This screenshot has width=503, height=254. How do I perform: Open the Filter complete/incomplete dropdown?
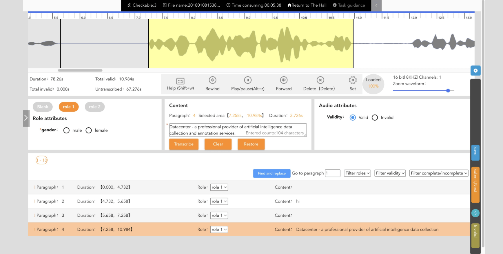pyautogui.click(x=439, y=173)
